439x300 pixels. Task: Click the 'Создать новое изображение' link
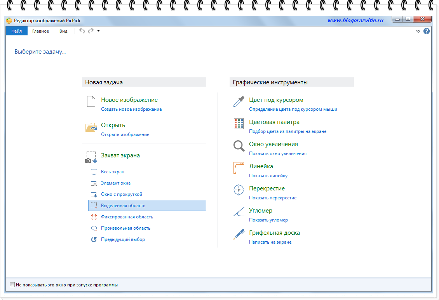[x=131, y=109]
